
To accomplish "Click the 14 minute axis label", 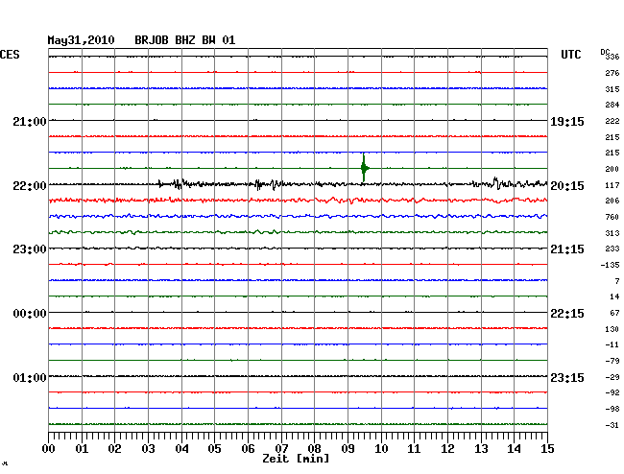I will 515,449.
